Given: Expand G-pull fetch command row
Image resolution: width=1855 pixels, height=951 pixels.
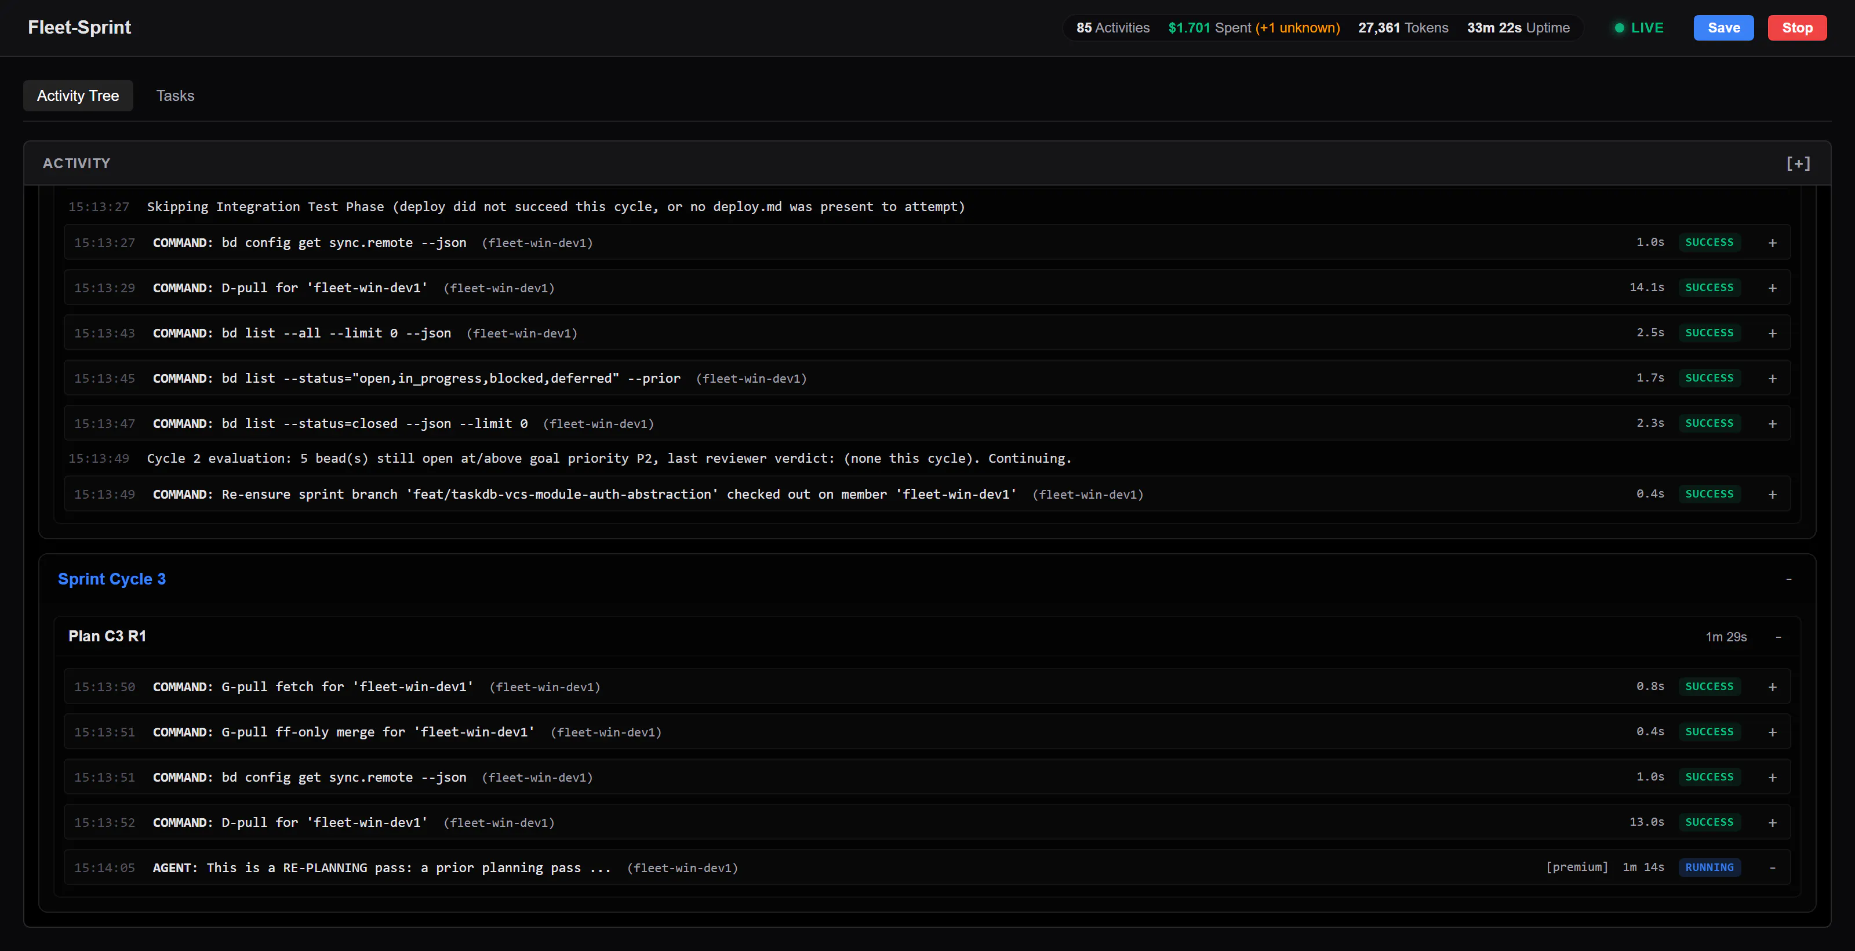Looking at the screenshot, I should tap(1772, 687).
